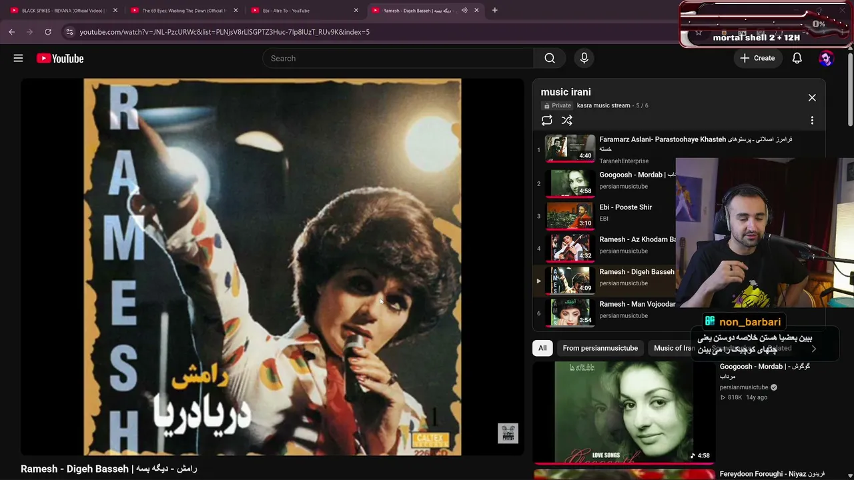Play Googoosh - Mordab playlist thumbnail
Screen dimensions: 854x480
(570, 183)
